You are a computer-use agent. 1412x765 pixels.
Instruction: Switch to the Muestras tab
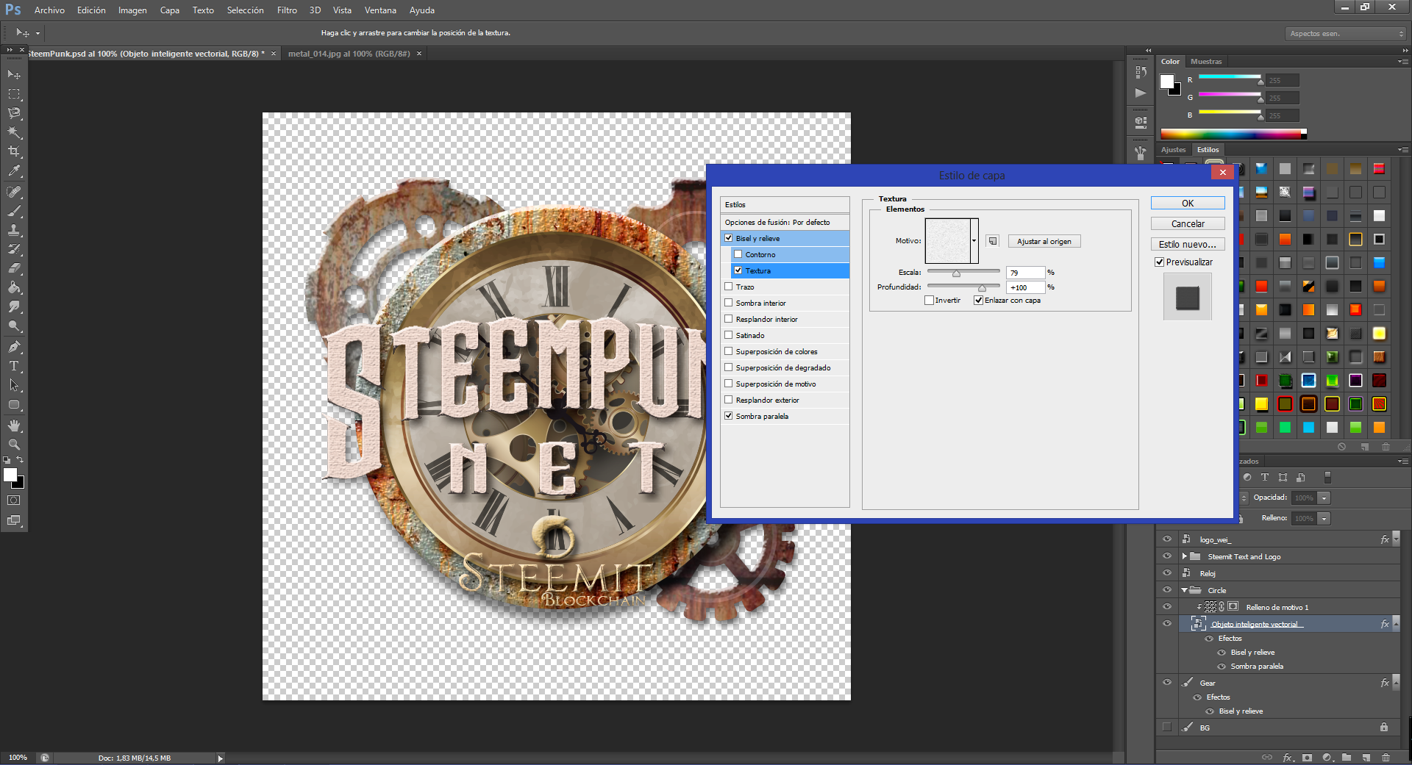(1206, 62)
